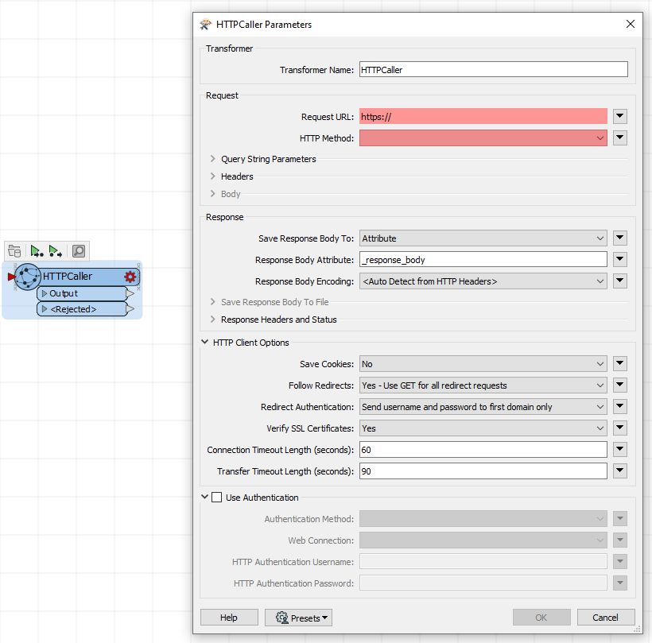Image resolution: width=652 pixels, height=643 pixels.
Task: Expand the Headers section
Action: [x=212, y=176]
